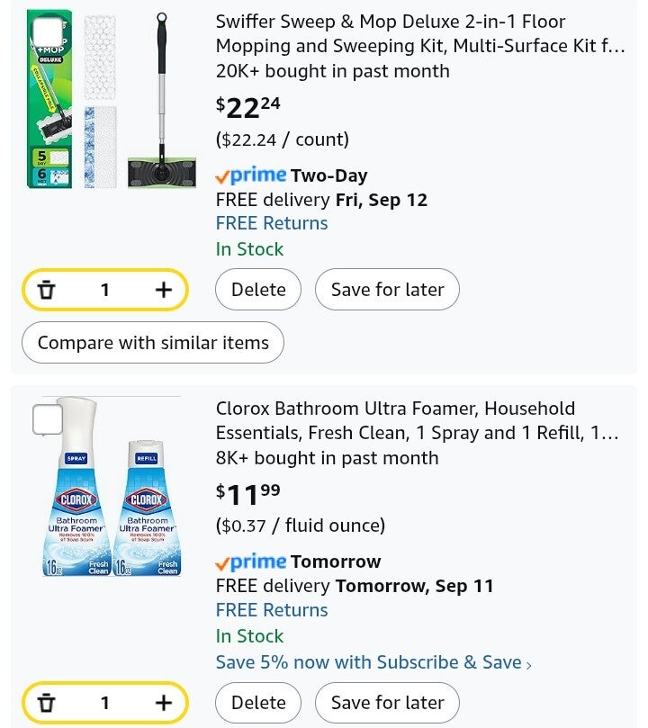Click trash icon for Clorox quantity
This screenshot has width=648, height=728.
coord(47,703)
